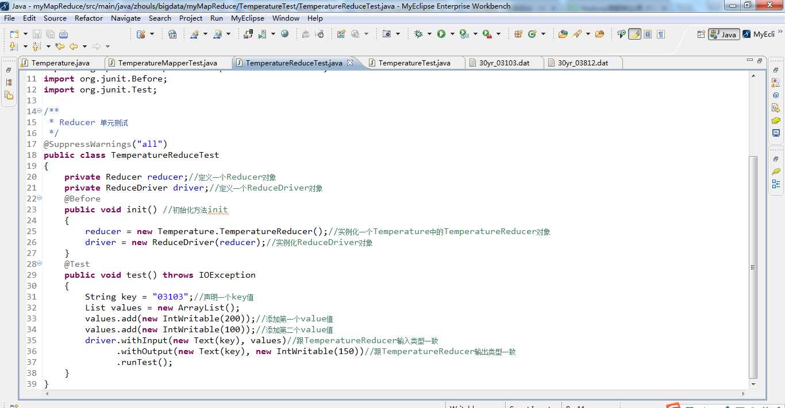The image size is (785, 408).
Task: Click the New file wizard icon
Action: 14,34
